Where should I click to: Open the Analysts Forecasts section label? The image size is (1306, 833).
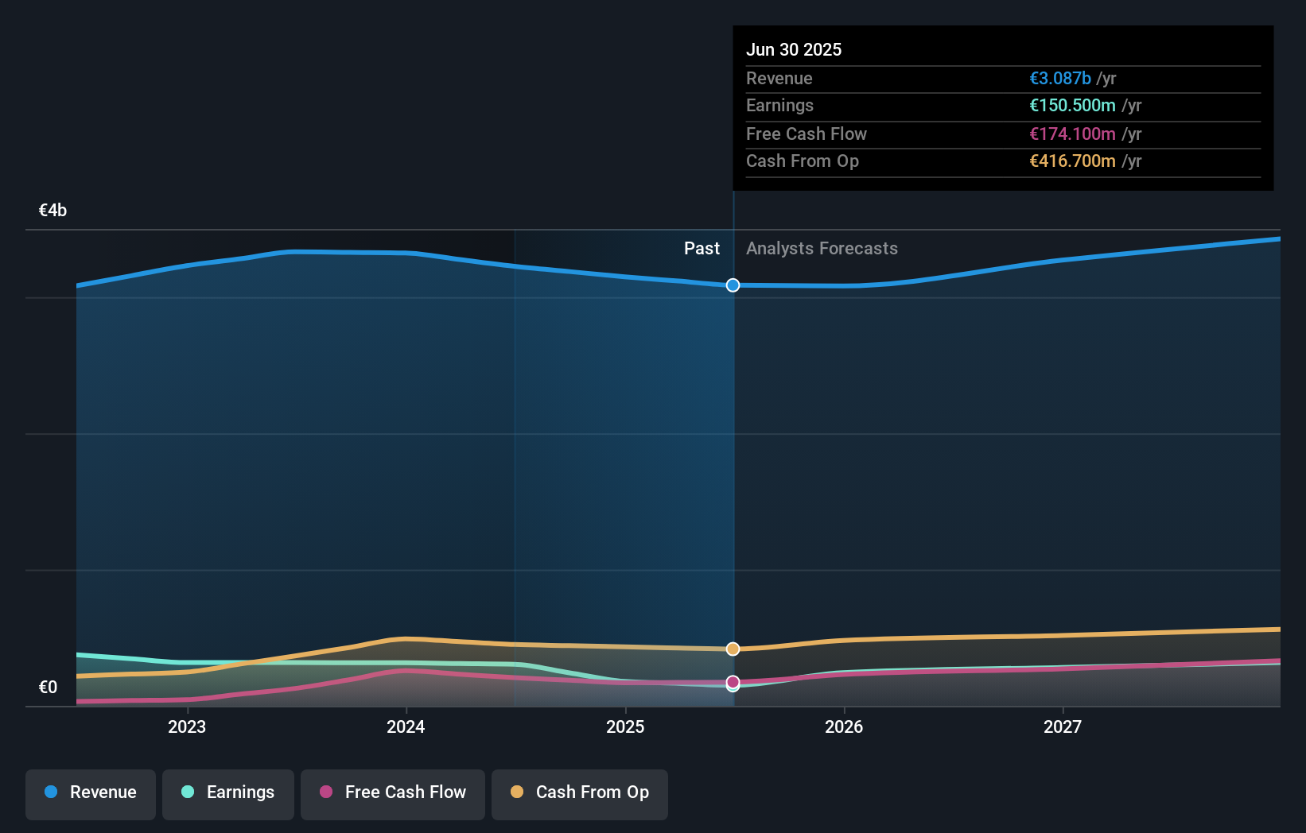(x=822, y=248)
